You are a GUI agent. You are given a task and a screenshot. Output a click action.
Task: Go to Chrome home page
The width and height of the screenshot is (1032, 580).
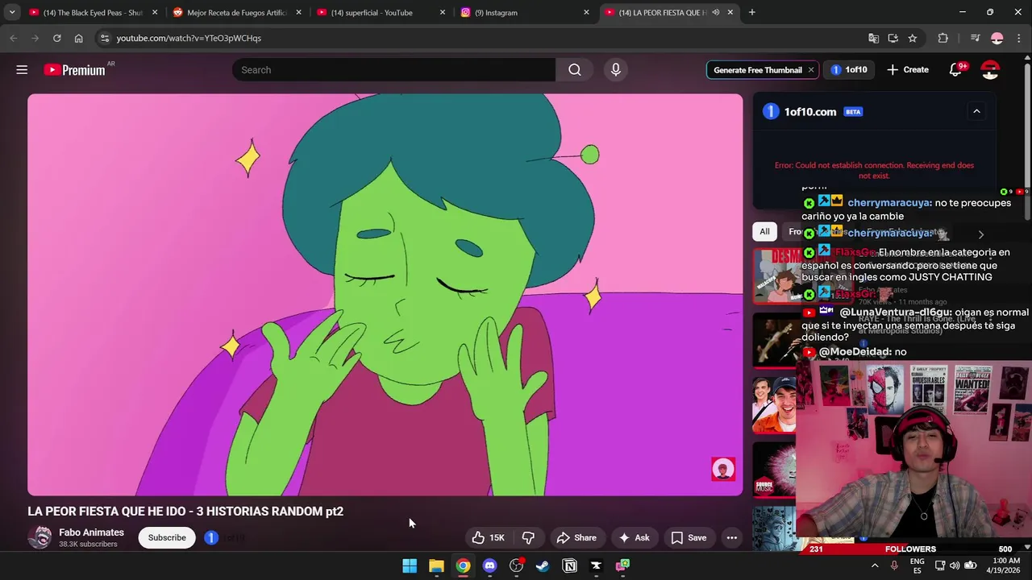click(x=78, y=38)
